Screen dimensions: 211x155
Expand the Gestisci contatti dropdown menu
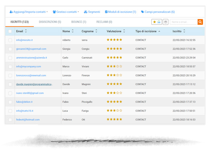tap(66, 12)
